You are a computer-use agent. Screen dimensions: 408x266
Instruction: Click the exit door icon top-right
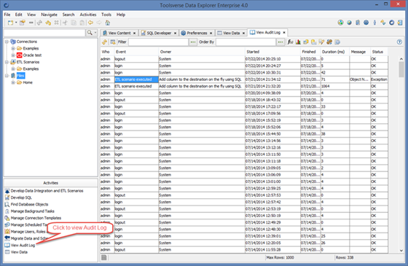pyautogui.click(x=400, y=23)
